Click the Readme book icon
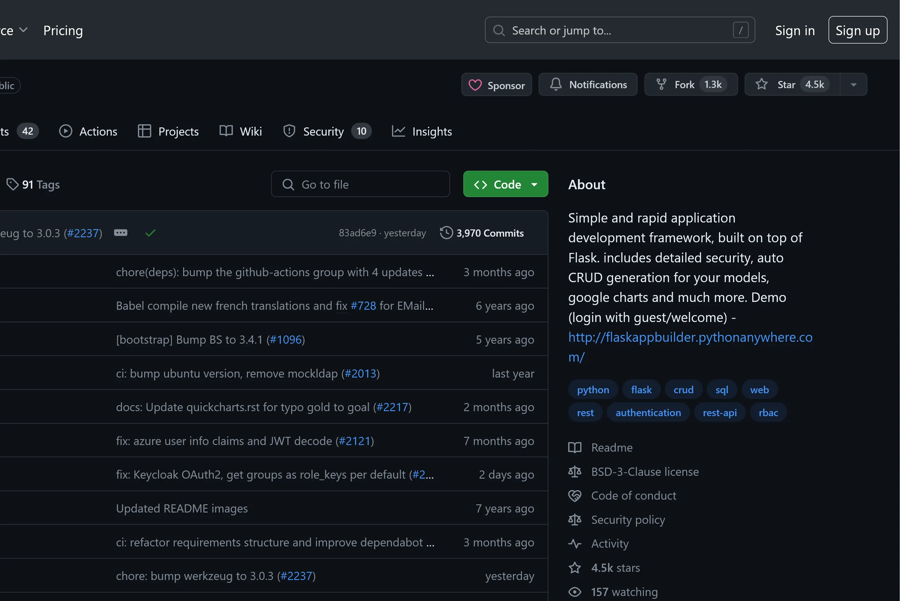This screenshot has width=902, height=601. 574,447
